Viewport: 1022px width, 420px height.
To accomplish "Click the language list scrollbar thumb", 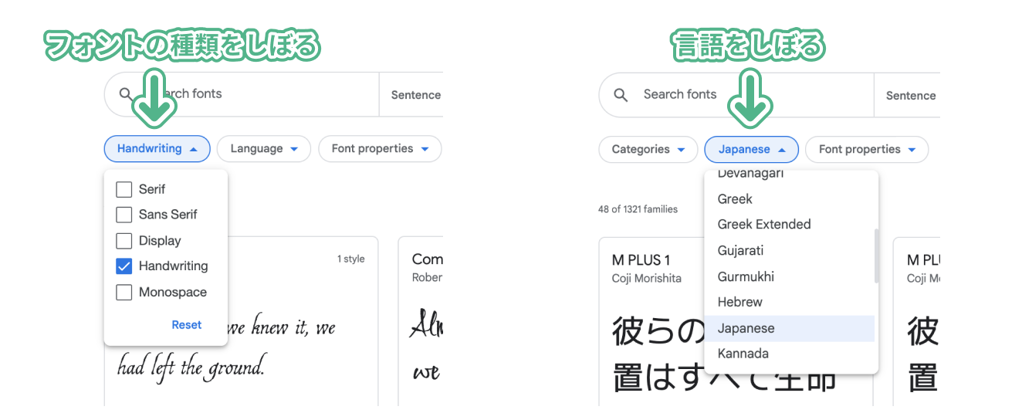I will click(876, 256).
